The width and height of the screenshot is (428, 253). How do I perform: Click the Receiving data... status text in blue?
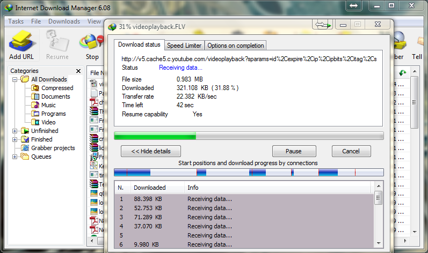click(x=180, y=68)
